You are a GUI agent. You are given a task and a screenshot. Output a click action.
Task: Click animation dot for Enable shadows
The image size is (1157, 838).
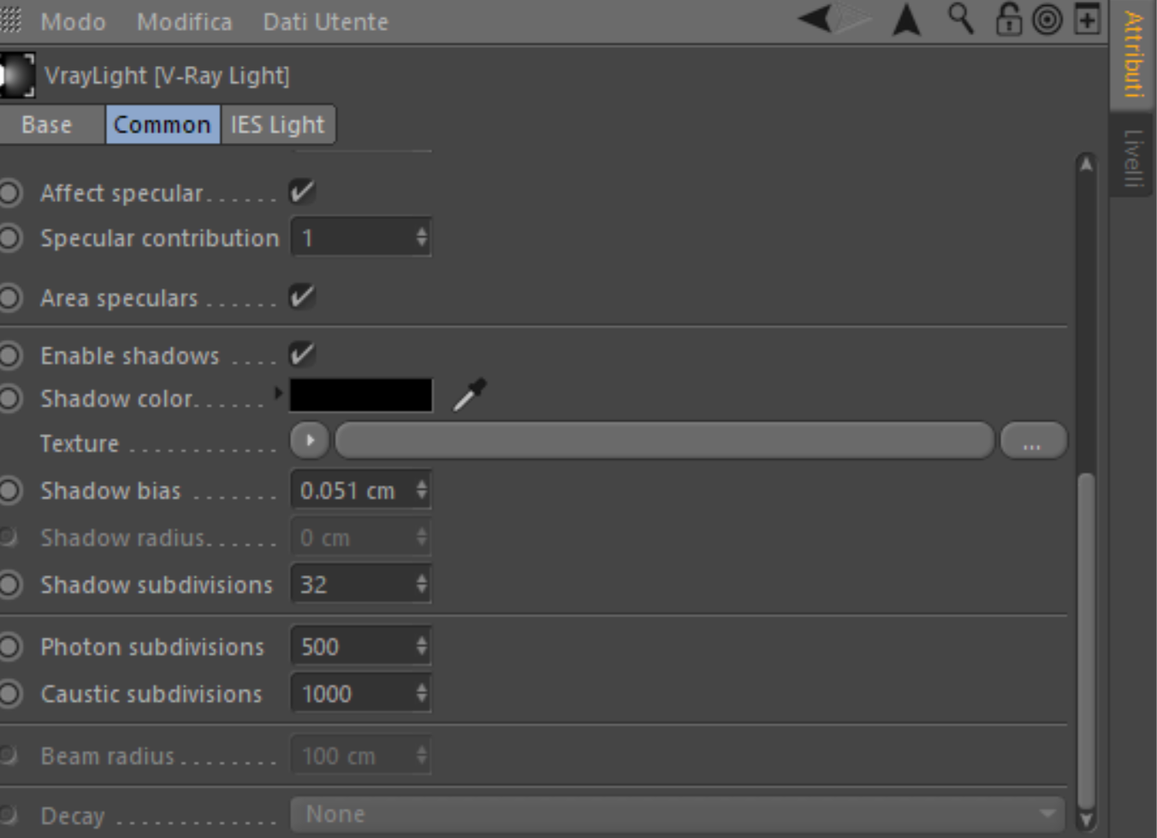tap(10, 355)
